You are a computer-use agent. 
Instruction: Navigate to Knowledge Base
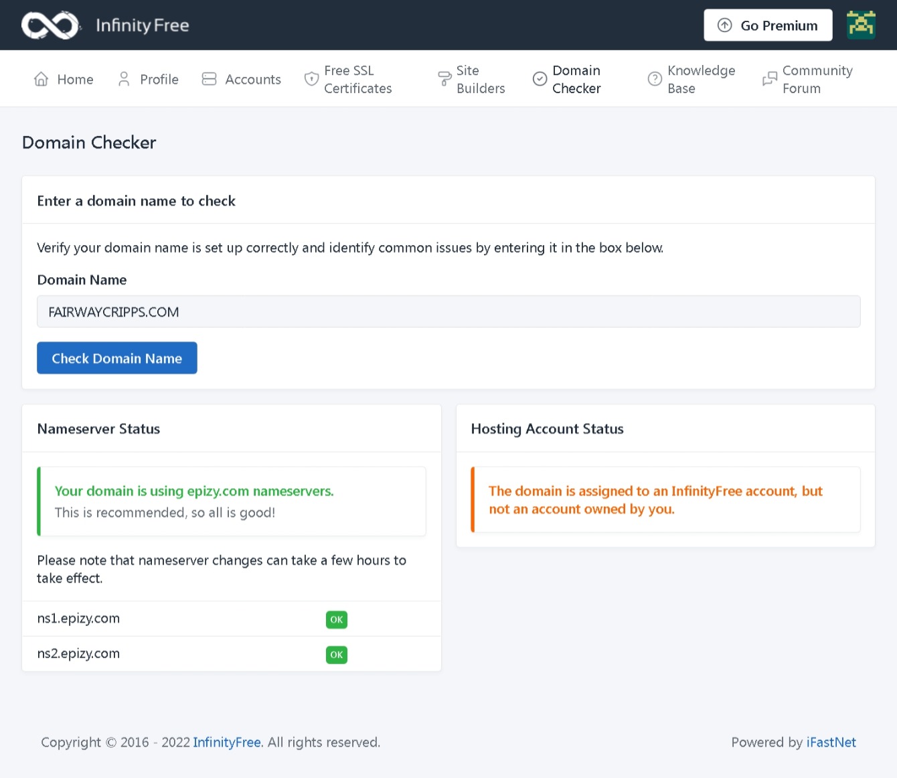(701, 79)
